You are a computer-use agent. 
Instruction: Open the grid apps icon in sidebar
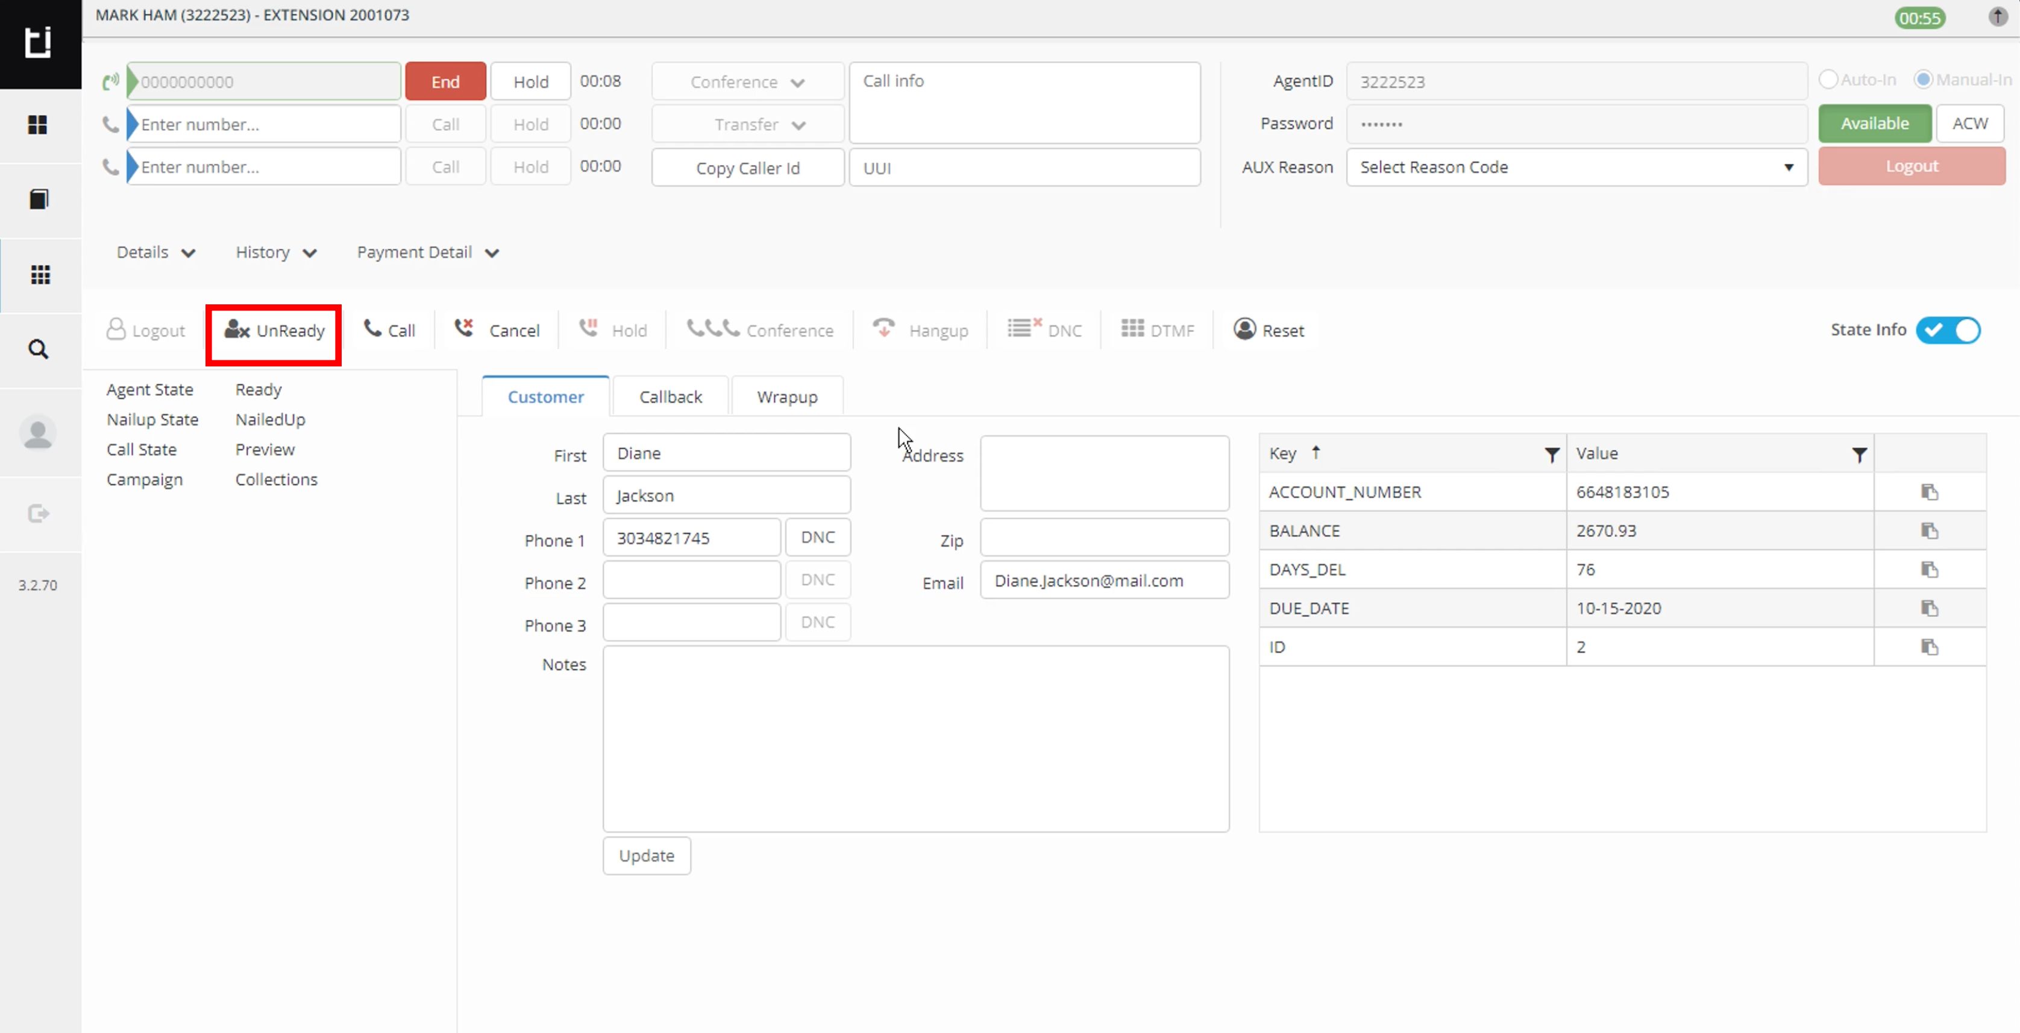[x=40, y=275]
